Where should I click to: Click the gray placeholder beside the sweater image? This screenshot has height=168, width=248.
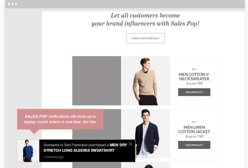pos(97,81)
